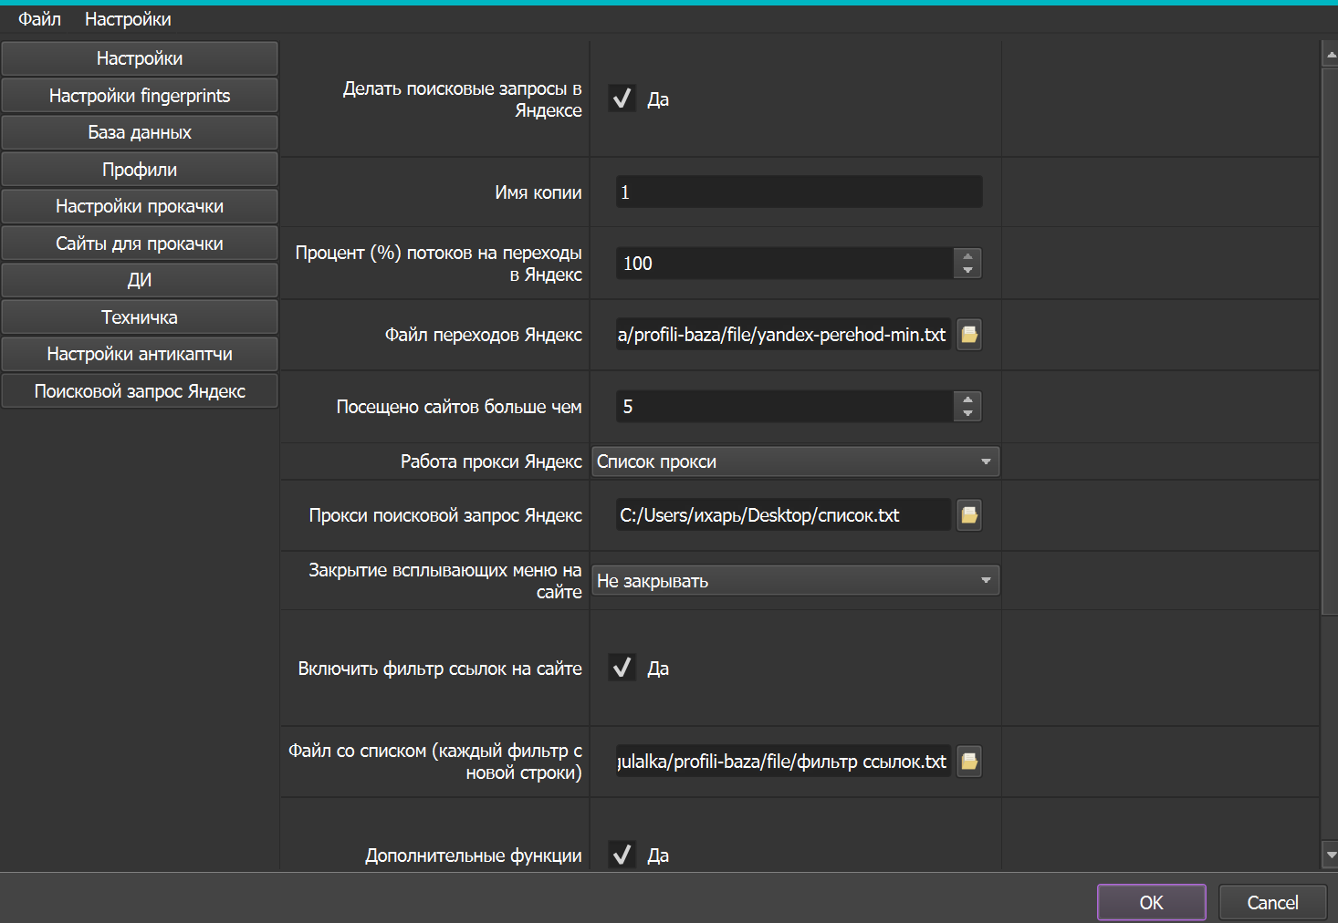Viewport: 1338px width, 923px height.
Task: Browse for proxy list список.txt file
Action: (969, 515)
